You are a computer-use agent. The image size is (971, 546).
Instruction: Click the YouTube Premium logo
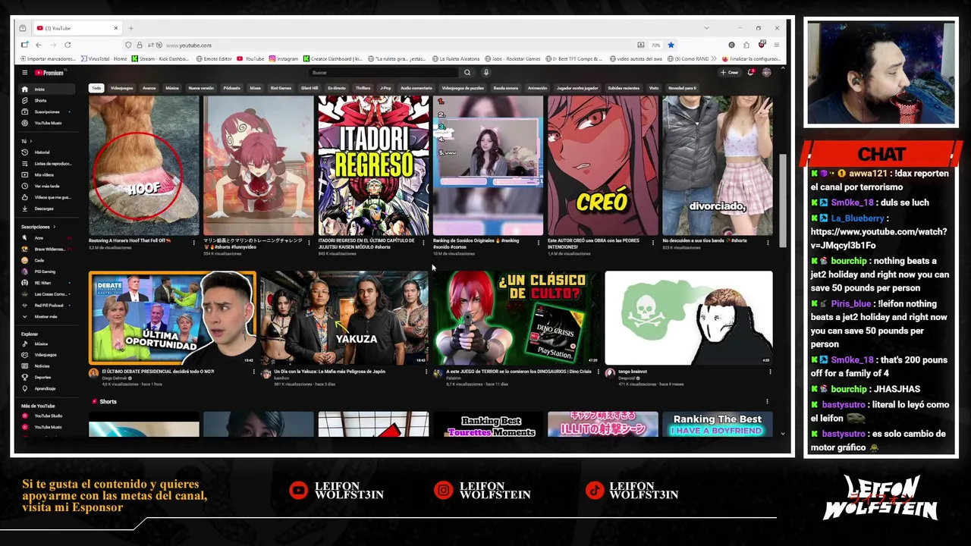pos(50,73)
